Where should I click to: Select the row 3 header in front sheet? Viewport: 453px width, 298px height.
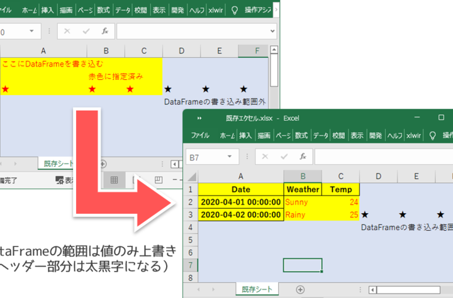click(x=190, y=214)
